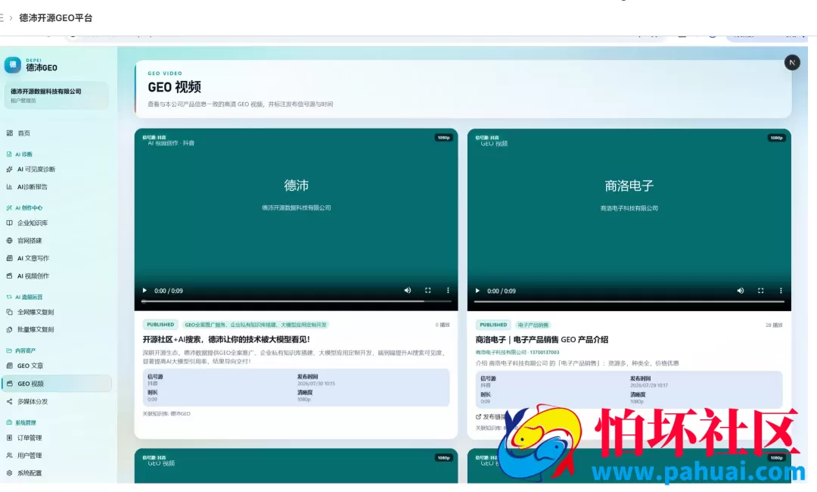
Task: Click the bottom-left GEO 视频 video card
Action: (296, 466)
